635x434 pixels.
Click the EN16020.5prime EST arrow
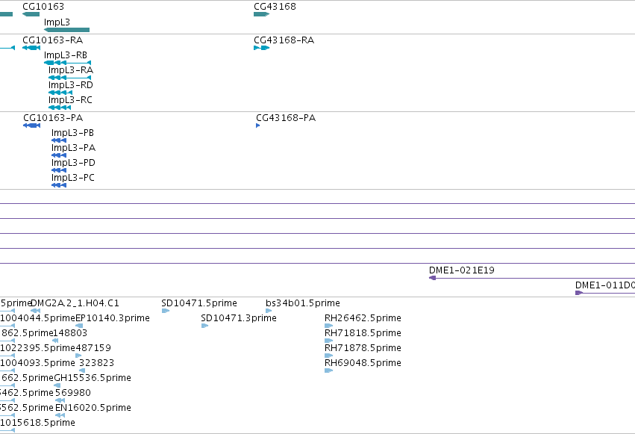click(60, 415)
